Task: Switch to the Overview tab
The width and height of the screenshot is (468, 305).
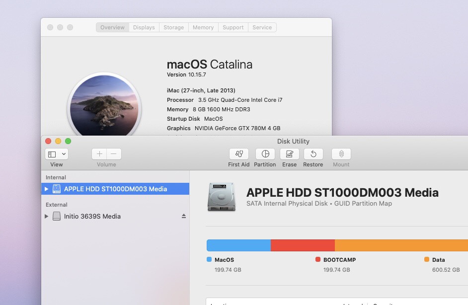Action: tap(112, 27)
